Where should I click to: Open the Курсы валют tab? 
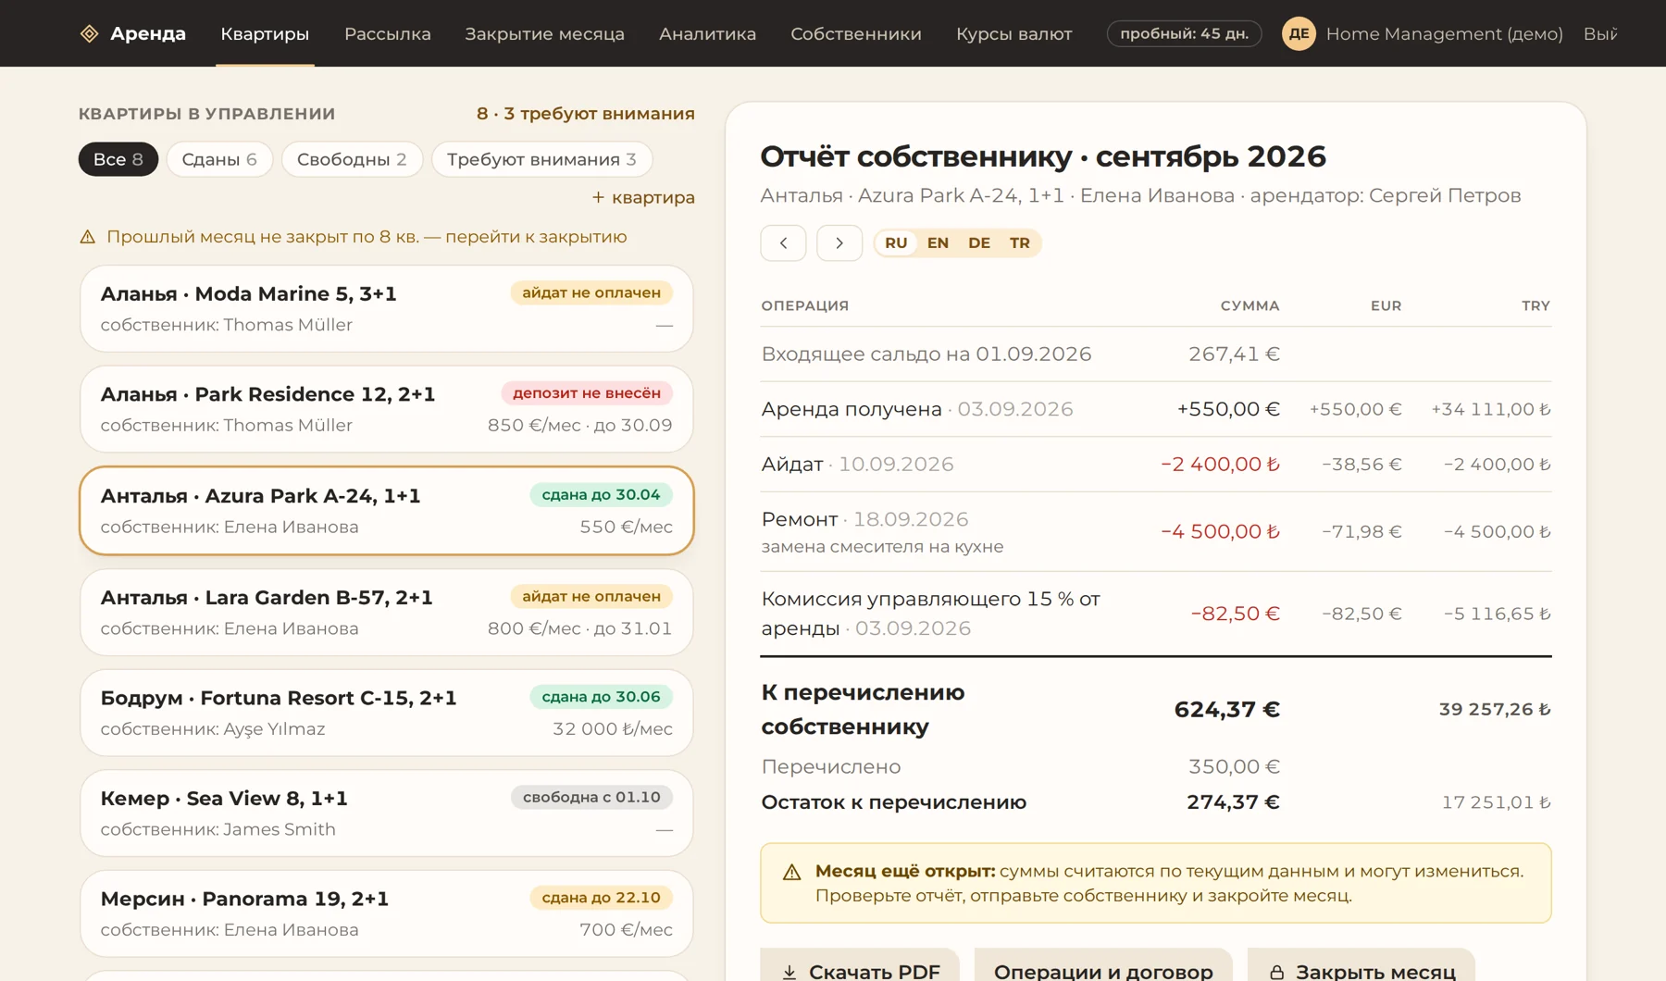pos(1014,34)
